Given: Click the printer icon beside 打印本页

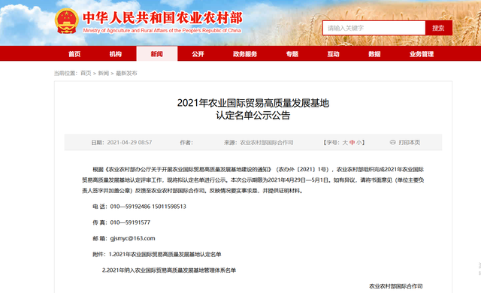Looking at the screenshot, I should coord(392,142).
